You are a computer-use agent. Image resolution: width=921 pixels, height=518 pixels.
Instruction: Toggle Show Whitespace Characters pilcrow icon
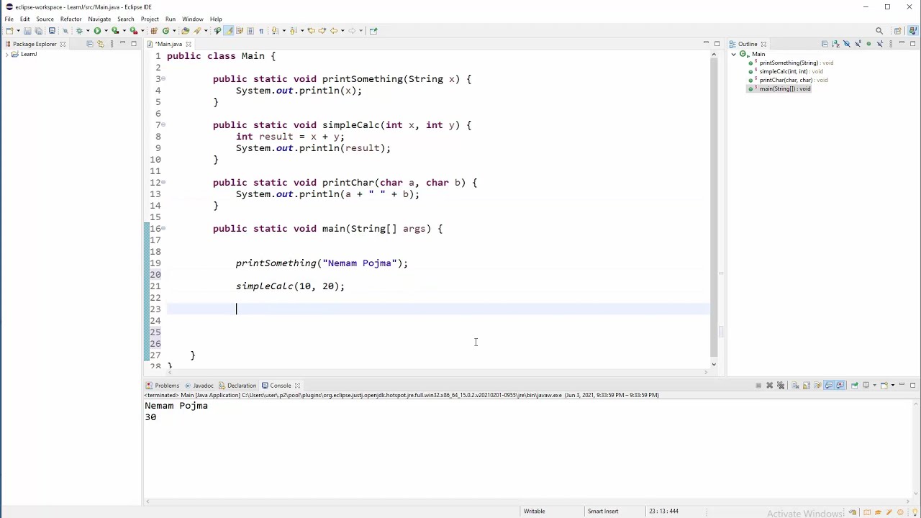(261, 30)
